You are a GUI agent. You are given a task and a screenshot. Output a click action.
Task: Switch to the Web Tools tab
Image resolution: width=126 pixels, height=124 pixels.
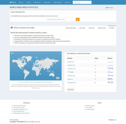[x=82, y=28]
